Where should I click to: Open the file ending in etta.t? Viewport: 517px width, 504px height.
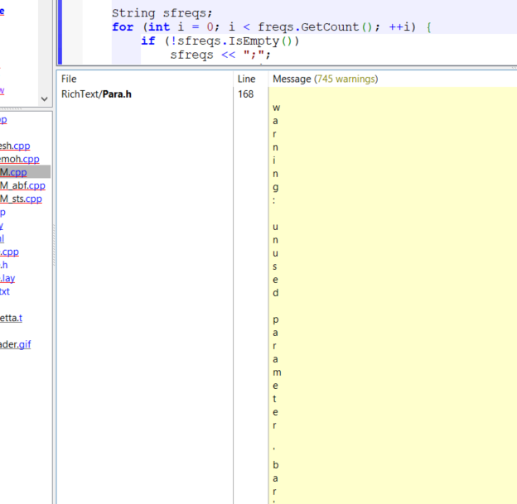(x=12, y=318)
